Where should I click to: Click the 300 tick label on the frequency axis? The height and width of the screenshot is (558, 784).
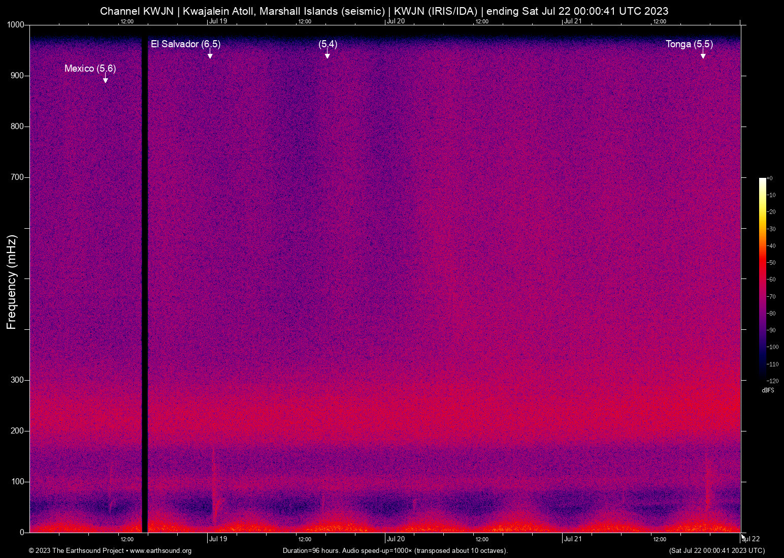pyautogui.click(x=18, y=380)
